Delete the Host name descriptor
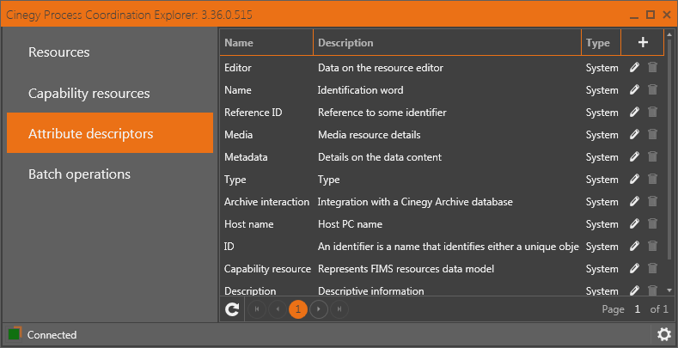The width and height of the screenshot is (678, 348). 652,224
